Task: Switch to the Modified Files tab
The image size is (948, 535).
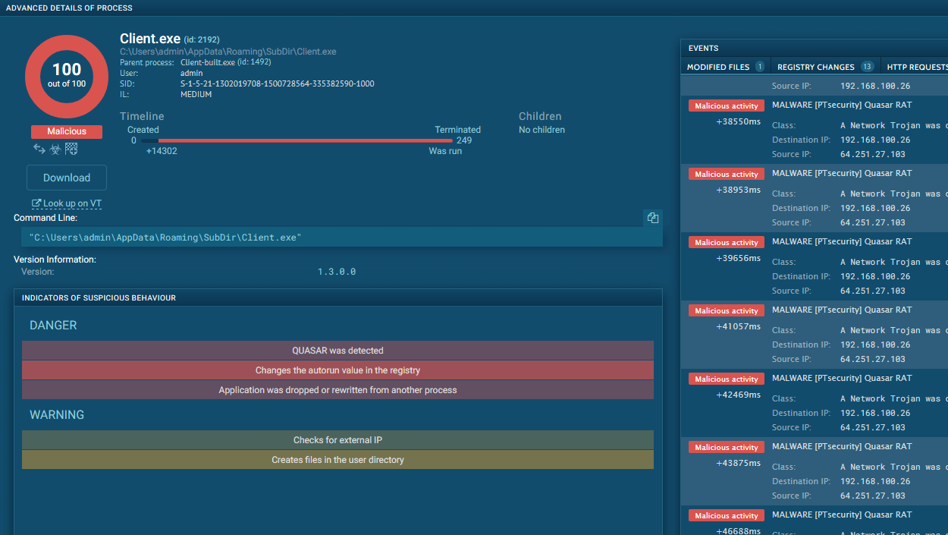Action: coord(718,67)
